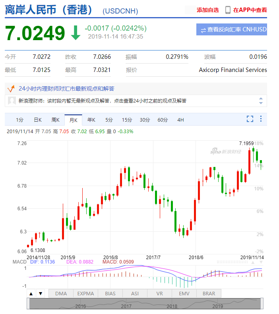Select the 60分 time interval tab
The width and height of the screenshot is (279, 314).
tap(163, 120)
